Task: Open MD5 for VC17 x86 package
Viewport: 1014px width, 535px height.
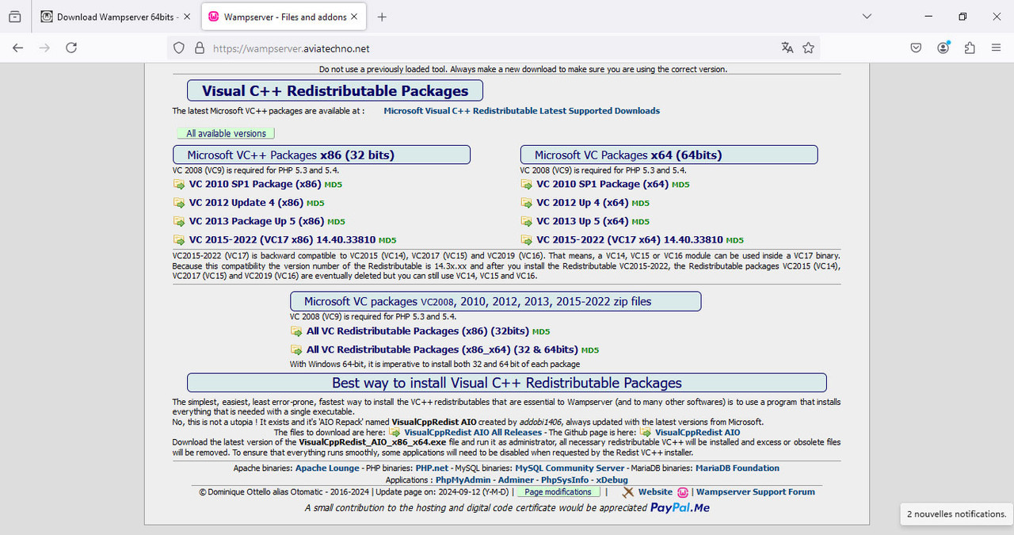Action: pyautogui.click(x=387, y=240)
